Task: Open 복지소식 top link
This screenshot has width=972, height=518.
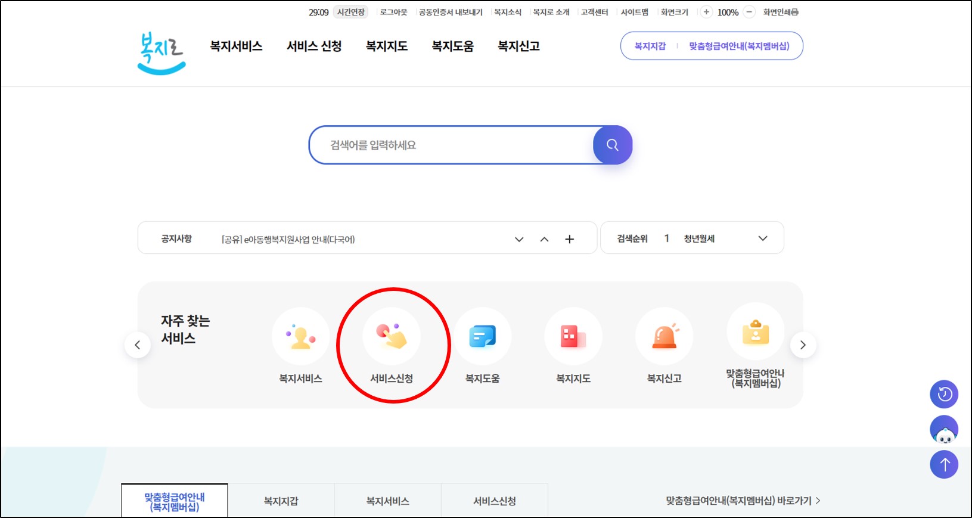Action: tap(508, 12)
